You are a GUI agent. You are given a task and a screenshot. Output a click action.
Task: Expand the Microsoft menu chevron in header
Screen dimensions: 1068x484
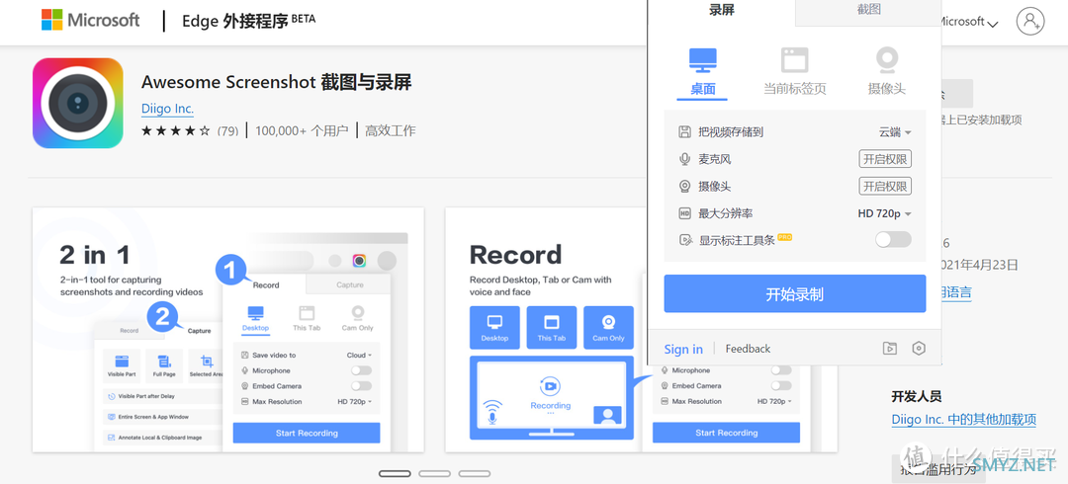tap(993, 25)
